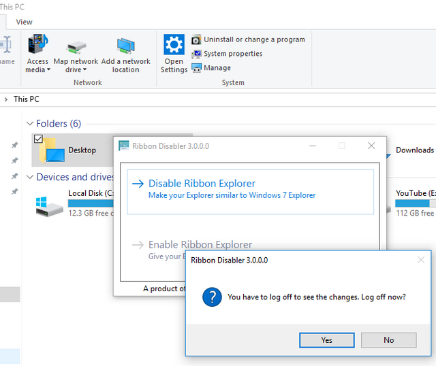The height and width of the screenshot is (366, 436).
Task: Minimize the Ribbon Disabler window
Action: (313, 146)
